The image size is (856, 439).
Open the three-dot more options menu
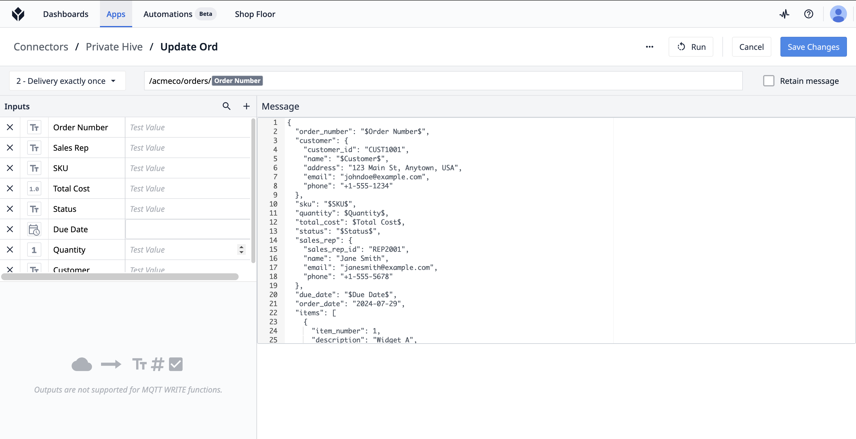(649, 47)
